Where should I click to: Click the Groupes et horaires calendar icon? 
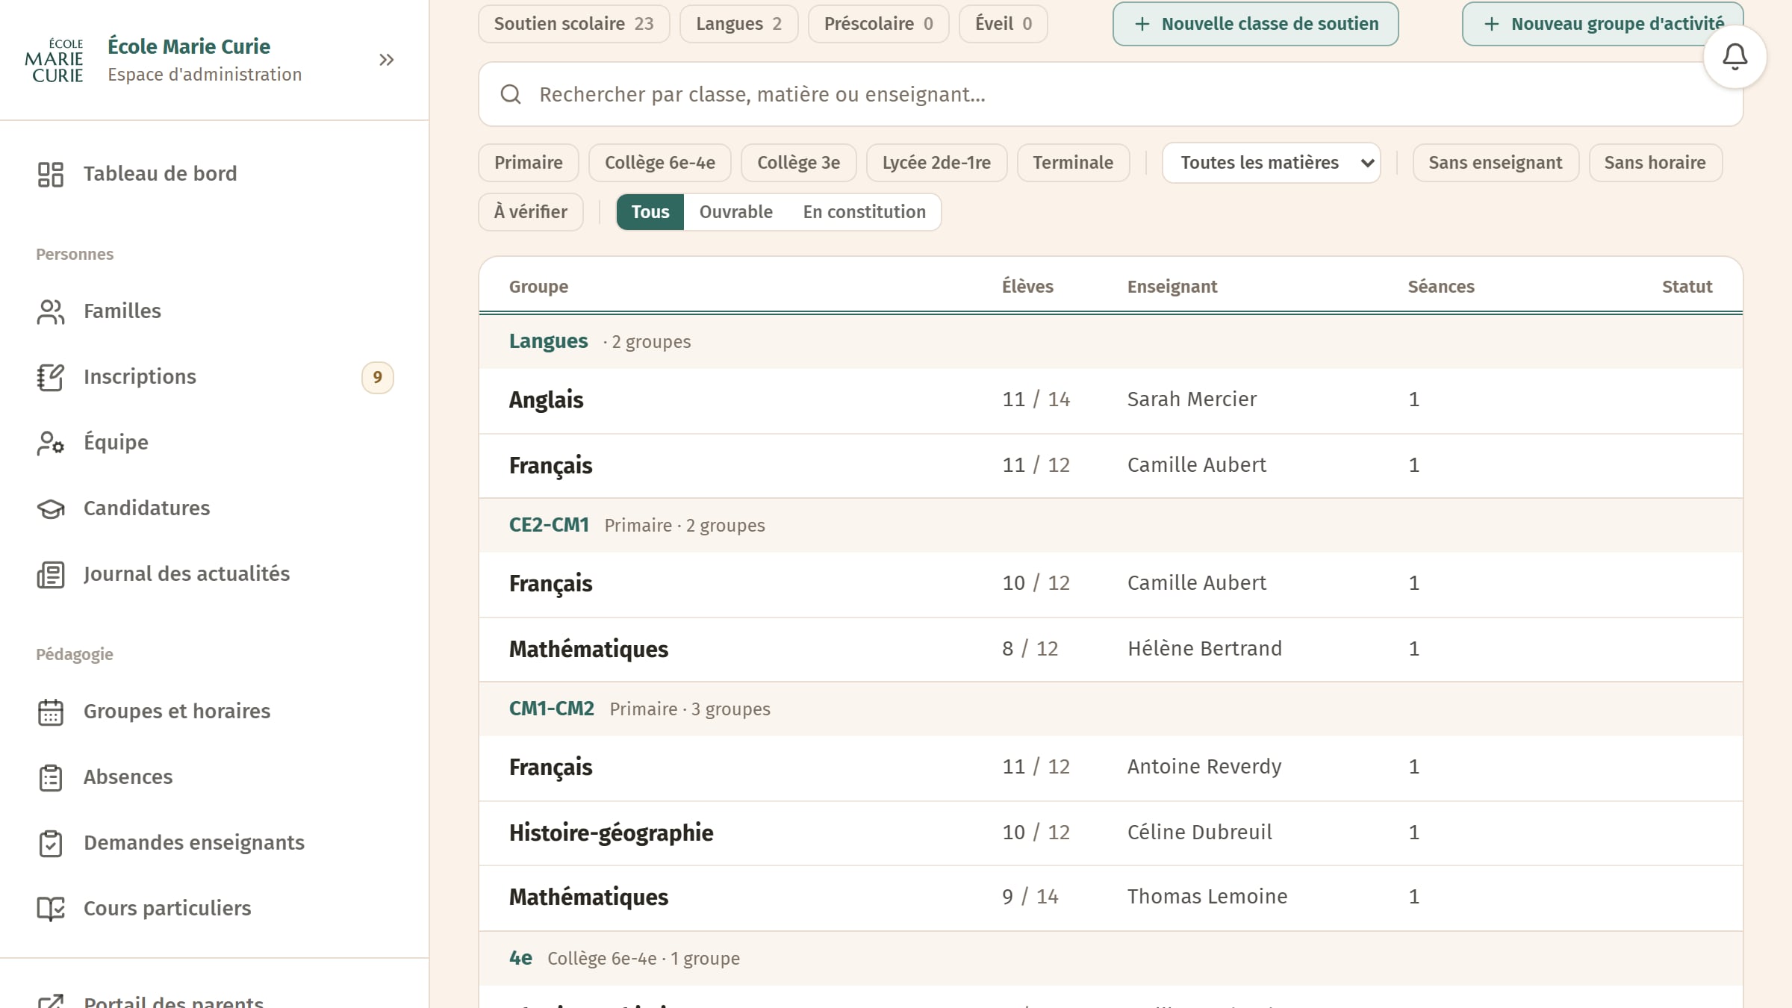point(51,712)
